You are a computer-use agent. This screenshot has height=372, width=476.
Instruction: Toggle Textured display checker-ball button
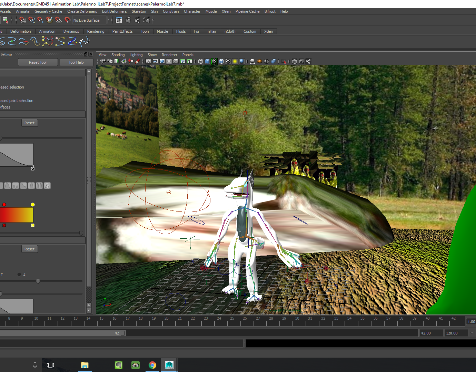pyautogui.click(x=228, y=61)
